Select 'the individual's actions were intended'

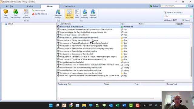[74, 35]
